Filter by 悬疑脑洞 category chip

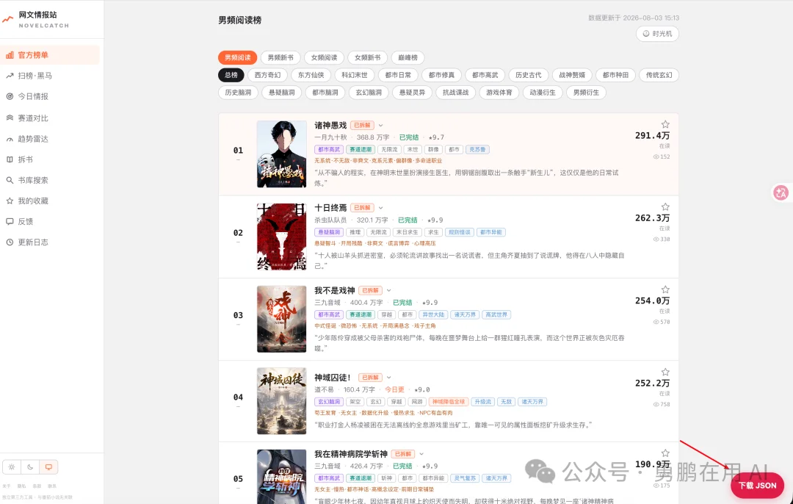tap(282, 93)
